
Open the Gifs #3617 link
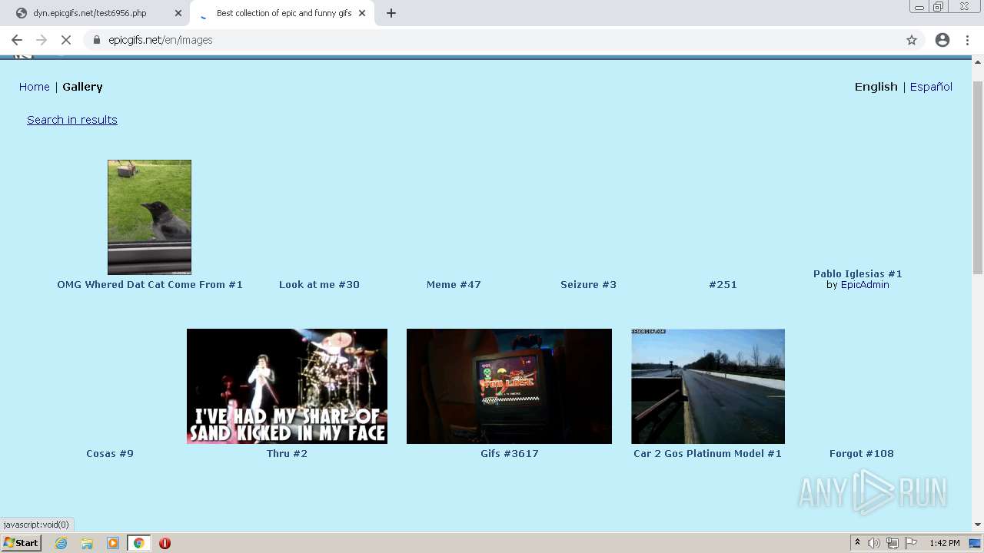point(510,453)
